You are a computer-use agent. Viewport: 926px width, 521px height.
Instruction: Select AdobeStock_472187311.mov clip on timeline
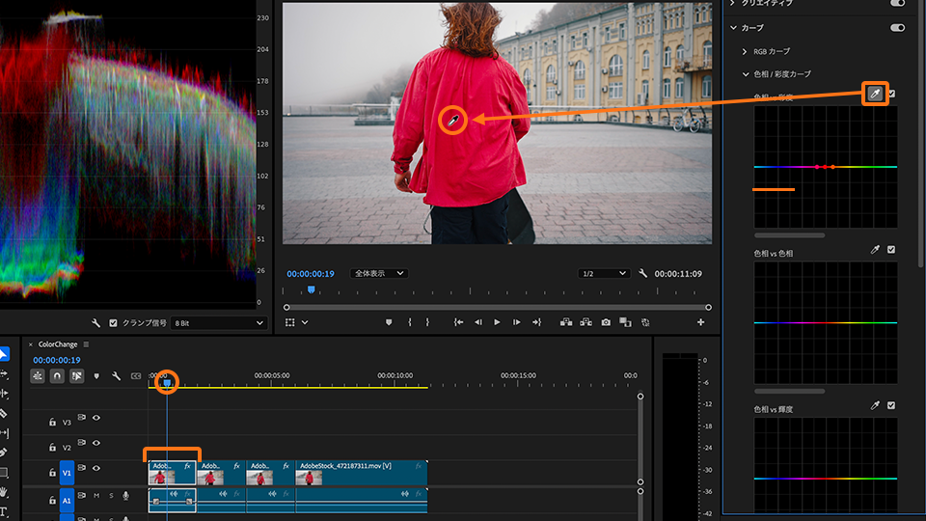pyautogui.click(x=361, y=472)
